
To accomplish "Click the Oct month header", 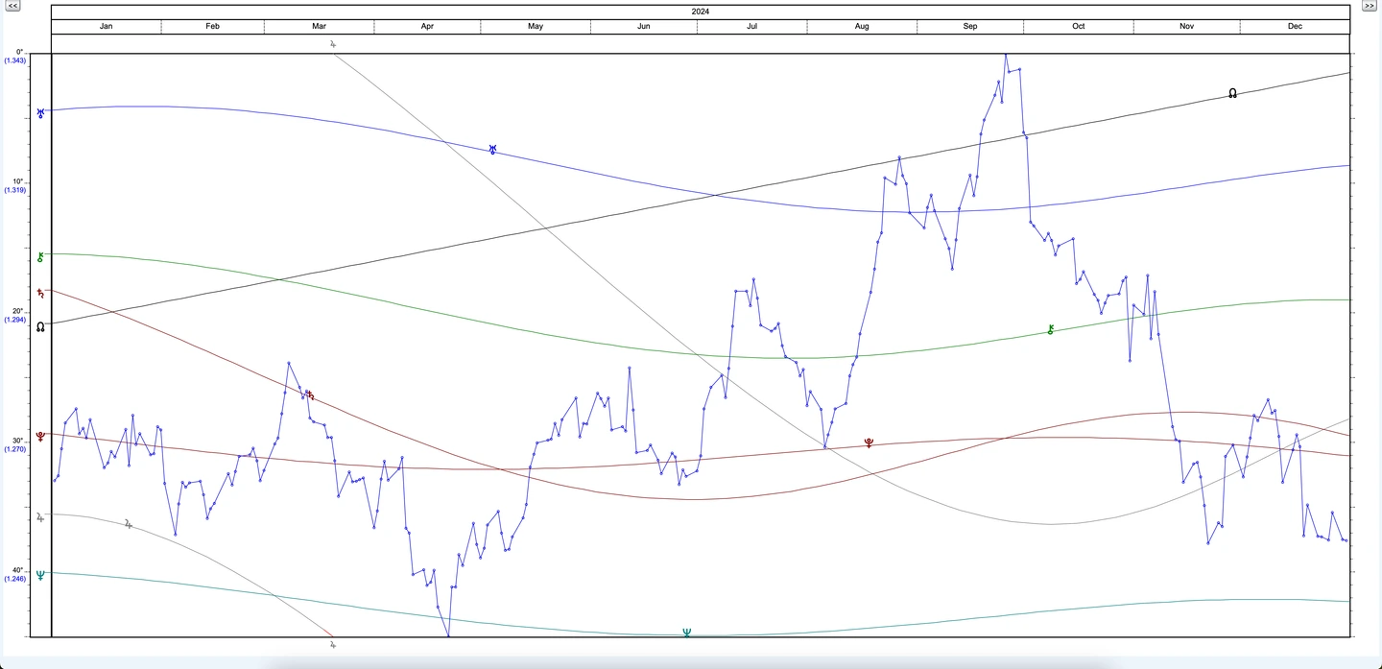I will point(1079,26).
